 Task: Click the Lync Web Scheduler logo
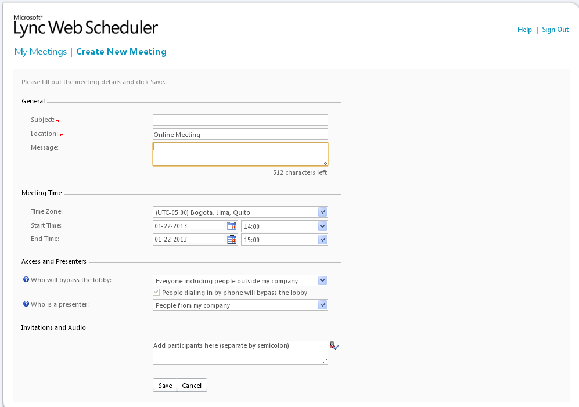[86, 26]
